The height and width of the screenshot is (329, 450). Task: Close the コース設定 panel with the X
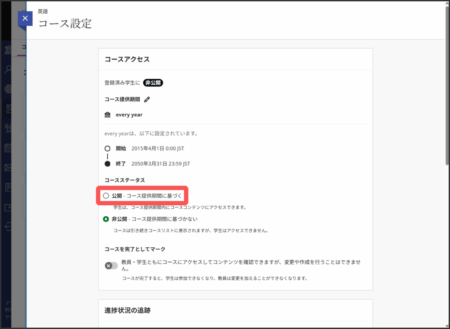(x=25, y=18)
